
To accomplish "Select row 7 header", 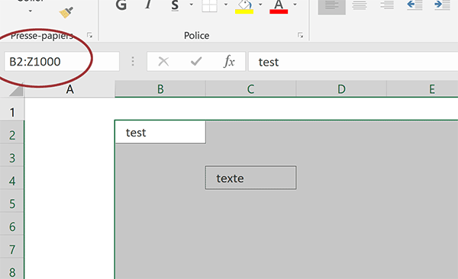I will click(12, 246).
